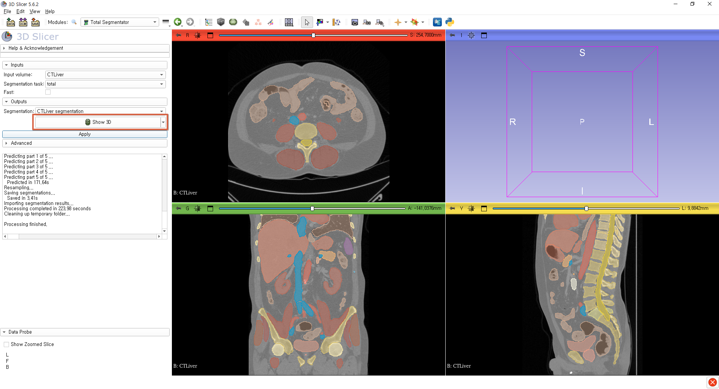Select the mouse pointer interaction mode

(307, 22)
